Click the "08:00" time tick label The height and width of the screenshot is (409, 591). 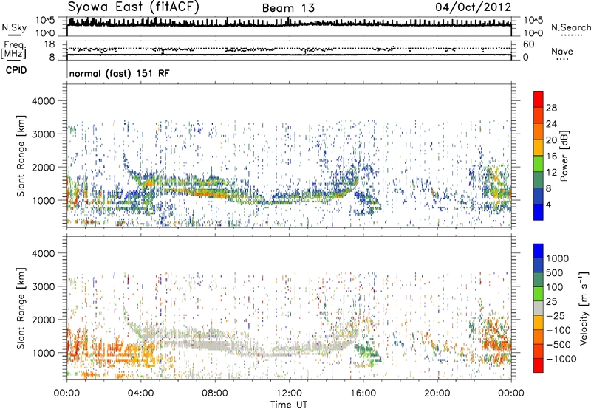[215, 393]
